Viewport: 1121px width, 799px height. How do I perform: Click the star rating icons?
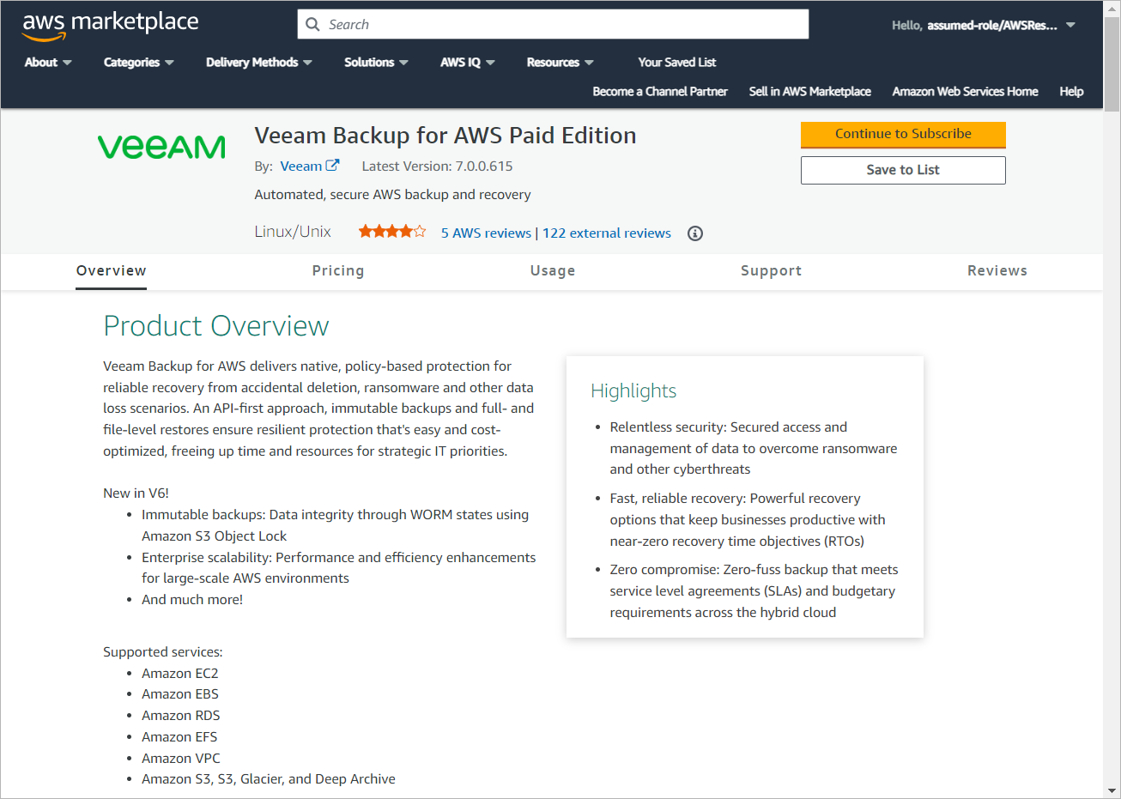[x=392, y=231]
